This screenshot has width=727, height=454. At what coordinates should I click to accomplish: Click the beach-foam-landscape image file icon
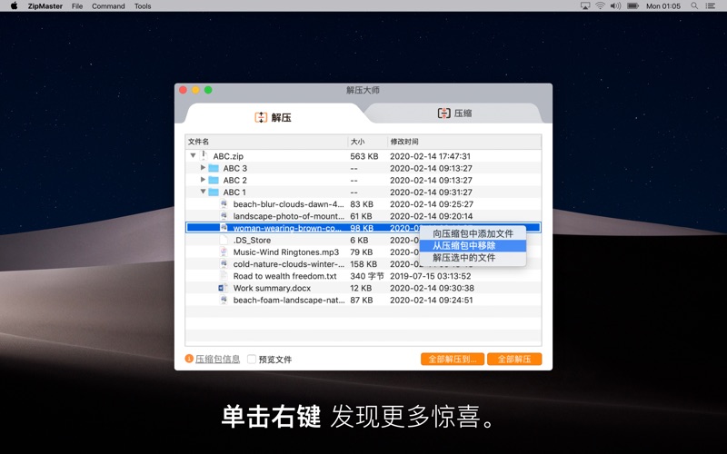pyautogui.click(x=224, y=301)
